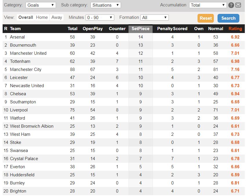This screenshot has width=246, height=196.
Task: Sort table by Rating column header
Action: click(x=235, y=29)
